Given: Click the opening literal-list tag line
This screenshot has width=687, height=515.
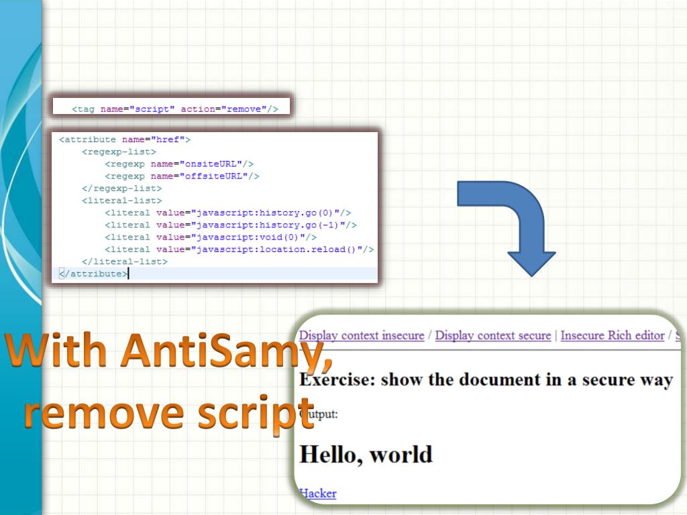Looking at the screenshot, I should point(122,201).
